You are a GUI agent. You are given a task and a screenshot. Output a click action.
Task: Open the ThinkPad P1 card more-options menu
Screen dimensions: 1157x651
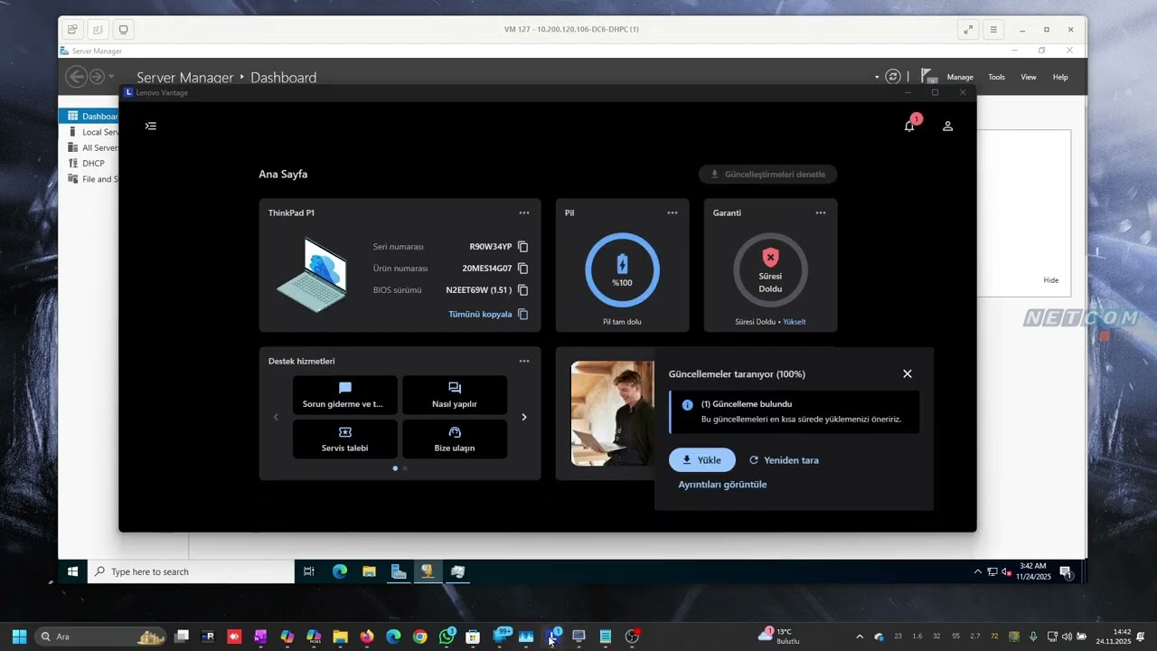(x=524, y=212)
